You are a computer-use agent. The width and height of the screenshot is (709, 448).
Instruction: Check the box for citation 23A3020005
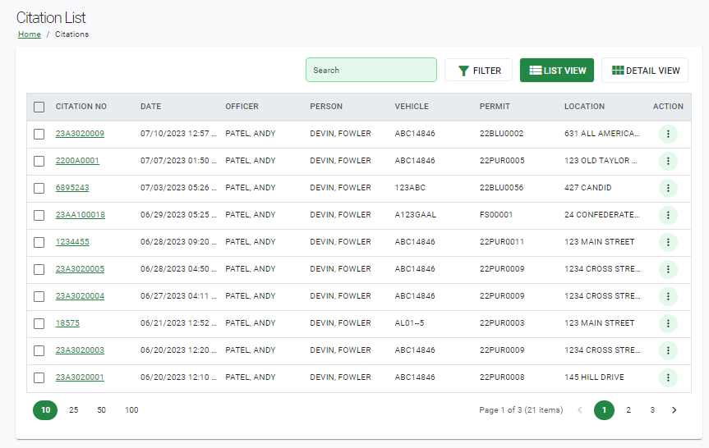[x=39, y=270]
